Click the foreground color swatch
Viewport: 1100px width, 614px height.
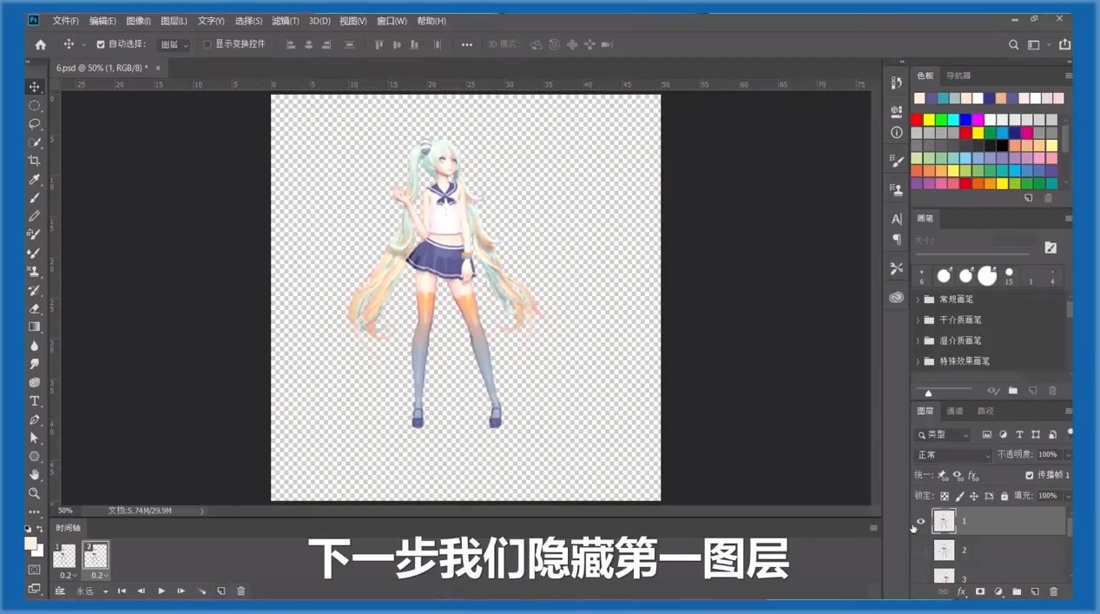pos(30,545)
